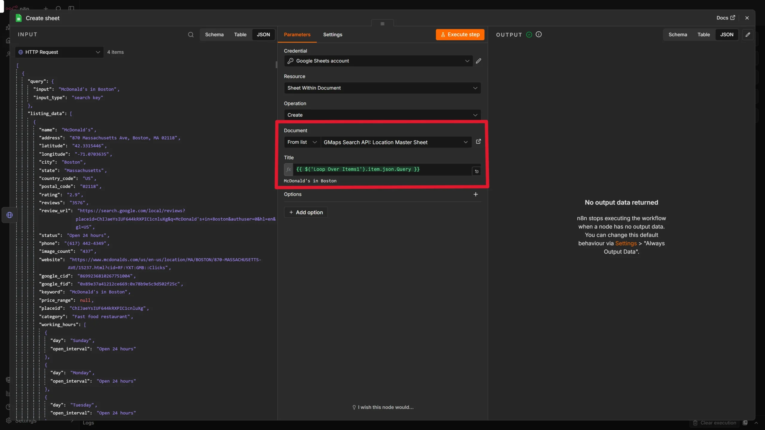
Task: Select INPUT JSON view
Action: pyautogui.click(x=263, y=35)
